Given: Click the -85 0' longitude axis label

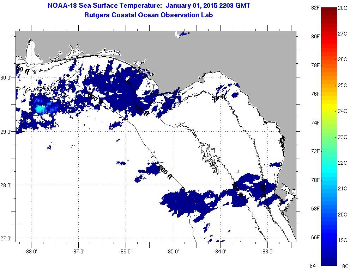Looking at the screenshot, I should [173, 251].
